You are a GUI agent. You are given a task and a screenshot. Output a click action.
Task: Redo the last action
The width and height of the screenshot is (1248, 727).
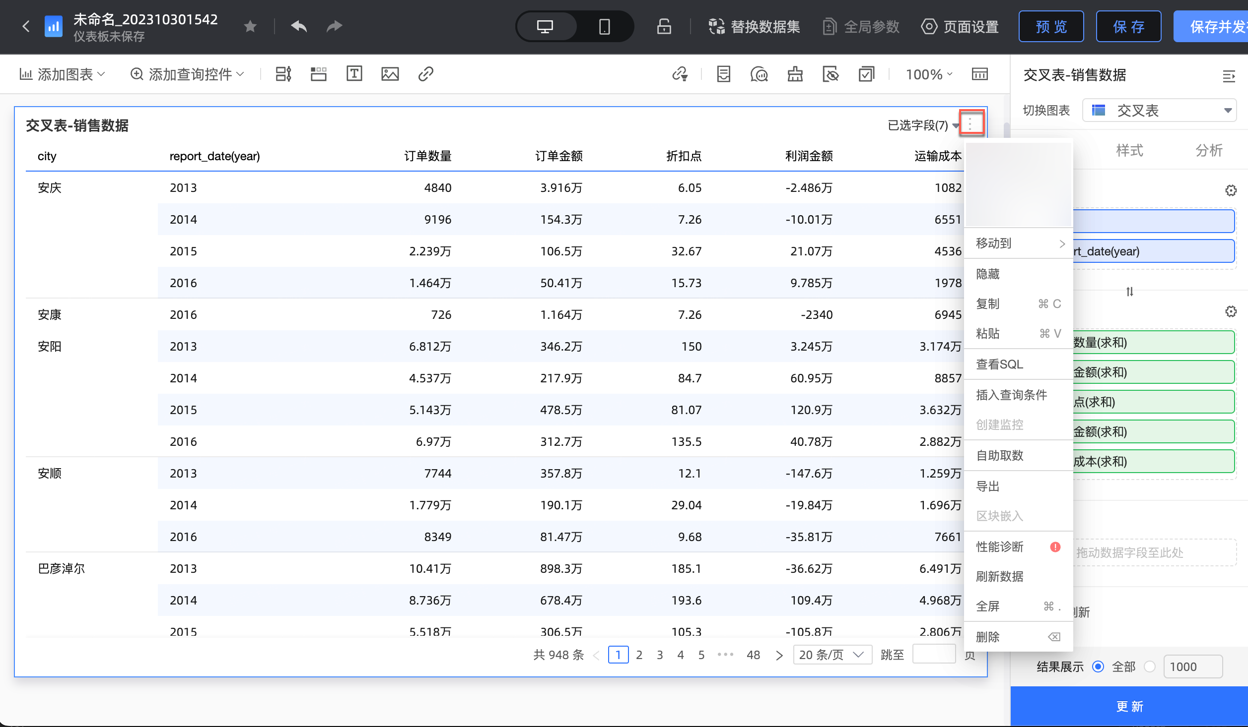335,26
